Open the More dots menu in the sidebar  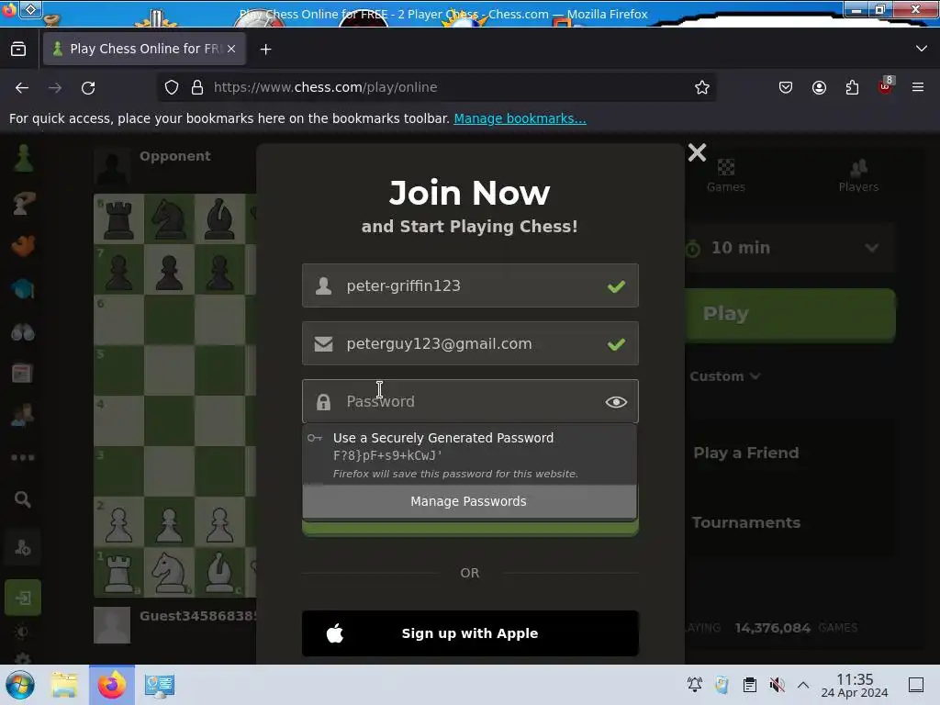(23, 457)
